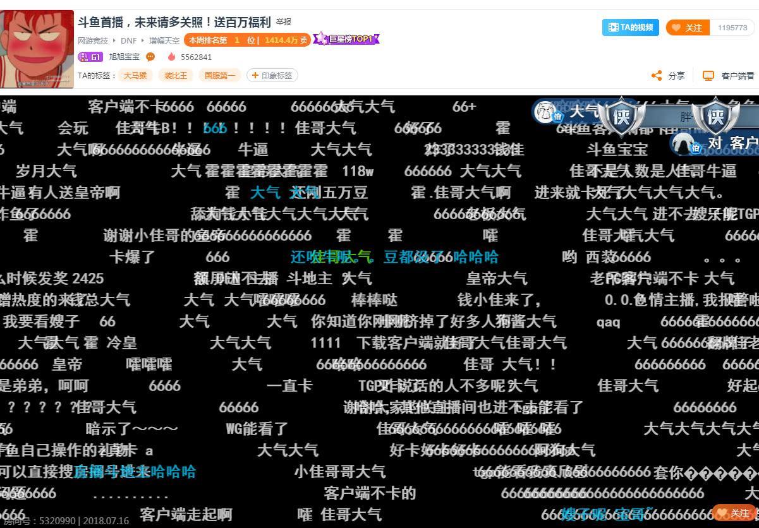
Task: Select the DNF breadcrumb item
Action: tap(129, 40)
